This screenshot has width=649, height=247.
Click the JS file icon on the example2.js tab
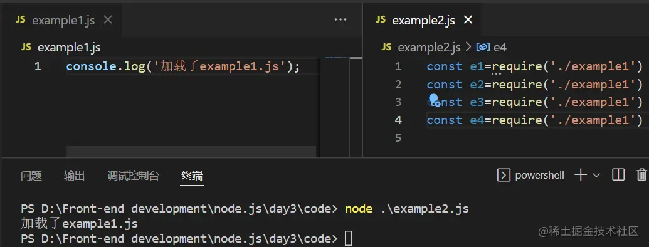click(381, 20)
